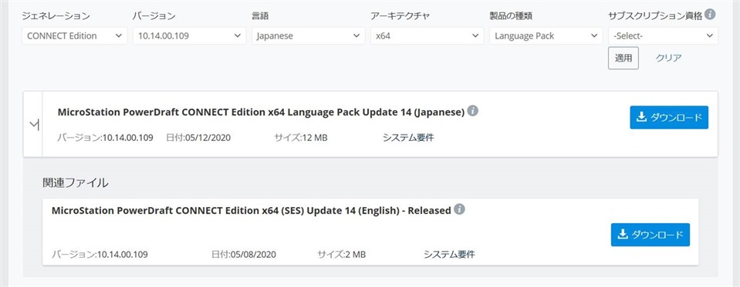Open the アーキテクチャ dropdown set to x64
740x287 pixels.
tap(427, 35)
